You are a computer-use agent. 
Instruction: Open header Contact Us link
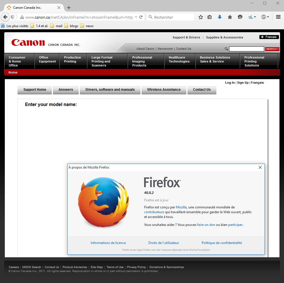point(183,49)
